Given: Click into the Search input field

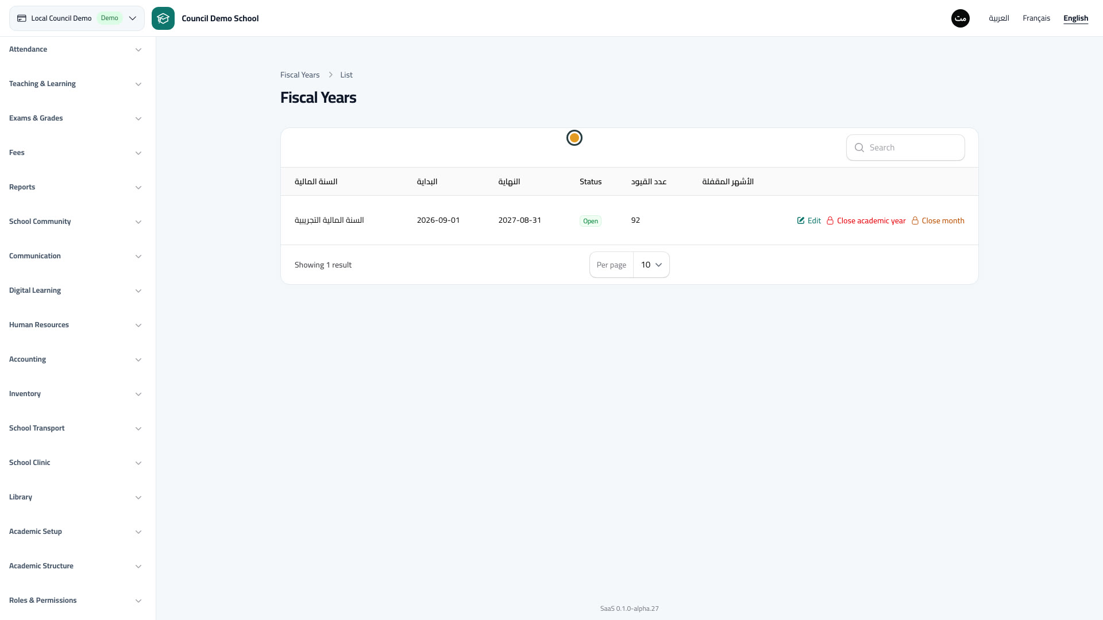Looking at the screenshot, I should 905,148.
